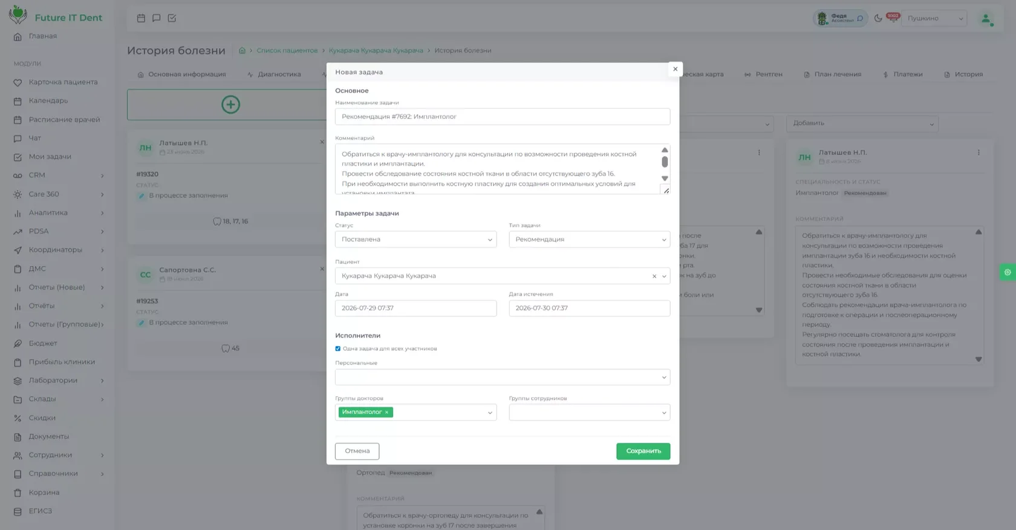1016x530 pixels.
Task: Remove Имплантолог tag with its x icon
Action: (386, 413)
